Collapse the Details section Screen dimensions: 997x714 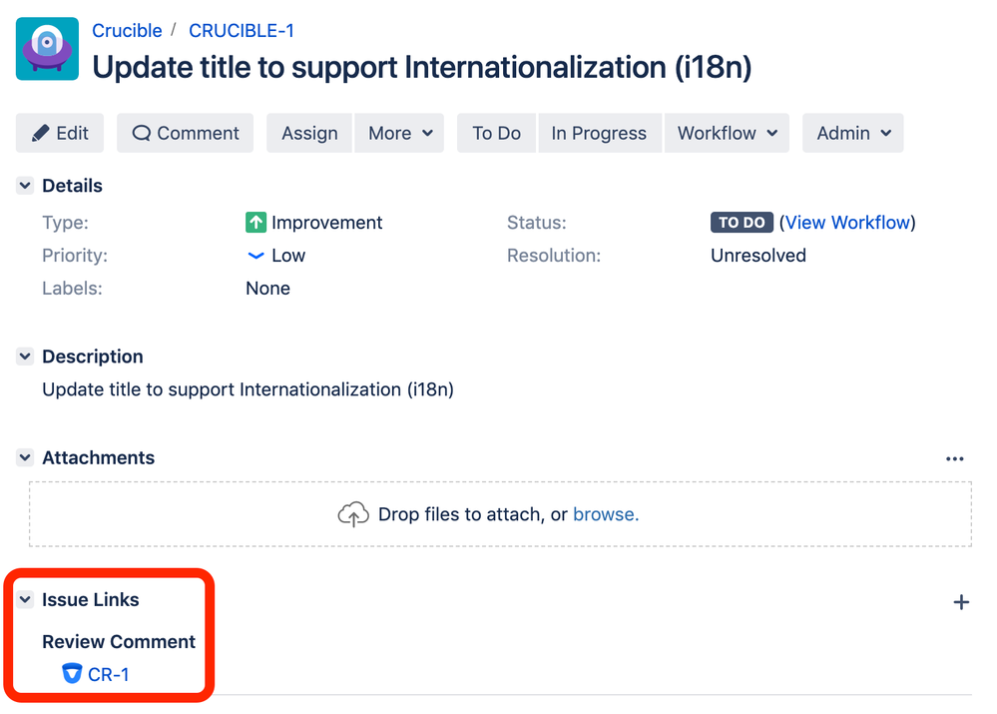tap(24, 185)
